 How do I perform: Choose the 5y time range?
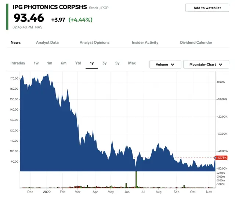[117, 63]
